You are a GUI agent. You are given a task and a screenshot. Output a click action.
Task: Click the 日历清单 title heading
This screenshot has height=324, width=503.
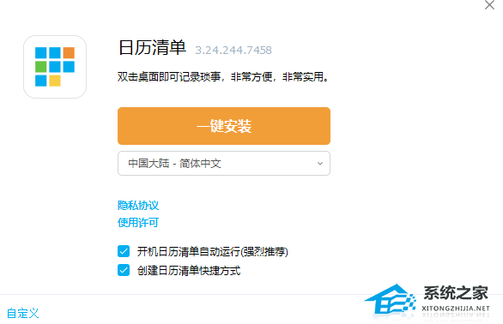coord(153,48)
